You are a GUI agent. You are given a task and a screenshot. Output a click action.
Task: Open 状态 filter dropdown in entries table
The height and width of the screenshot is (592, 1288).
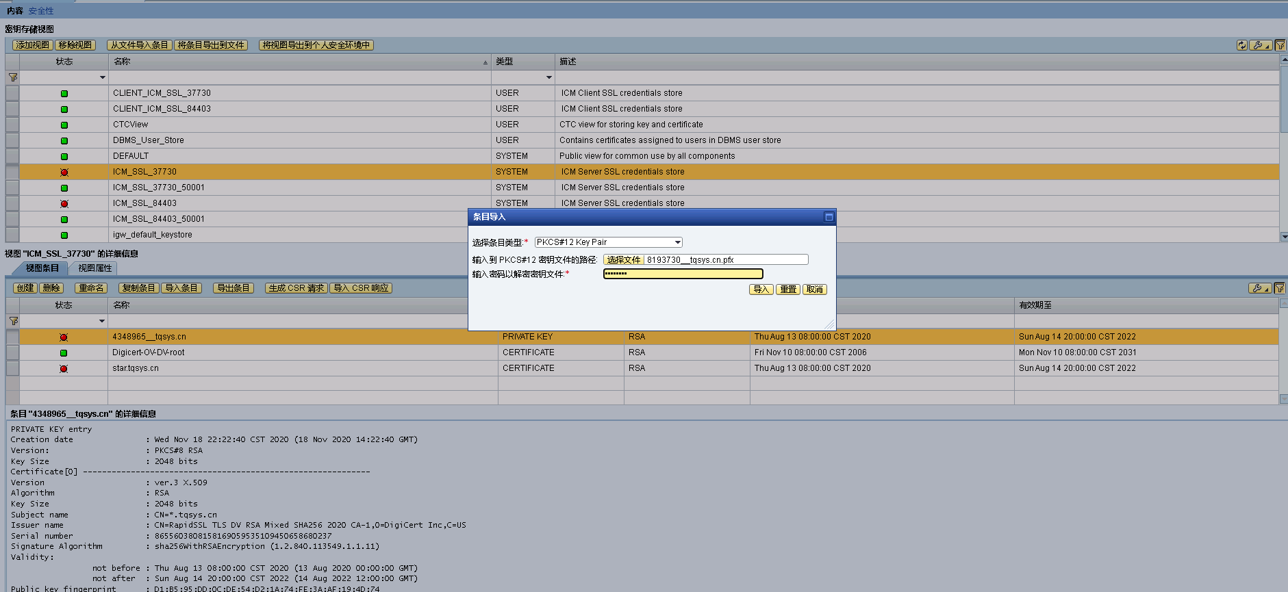click(102, 321)
